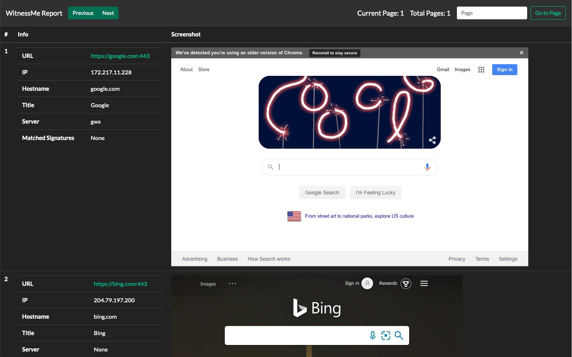Image resolution: width=572 pixels, height=357 pixels.
Task: Click the IP value 204.79.197.200
Action: (114, 300)
